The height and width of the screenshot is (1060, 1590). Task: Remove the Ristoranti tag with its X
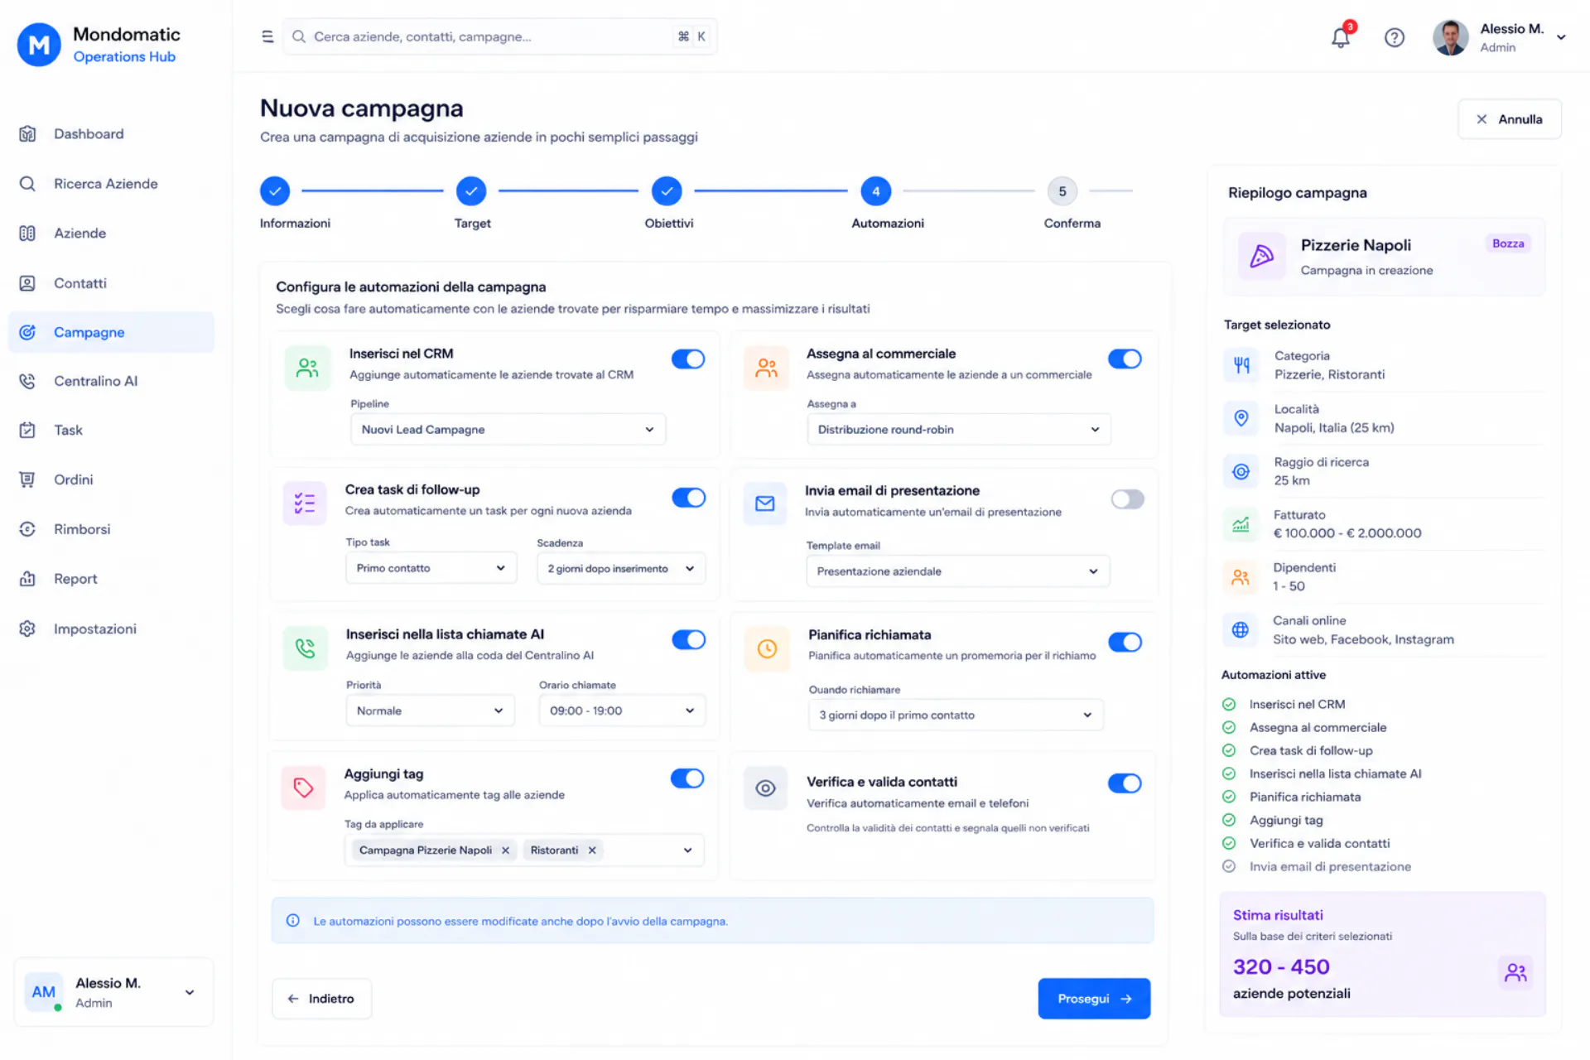(592, 850)
